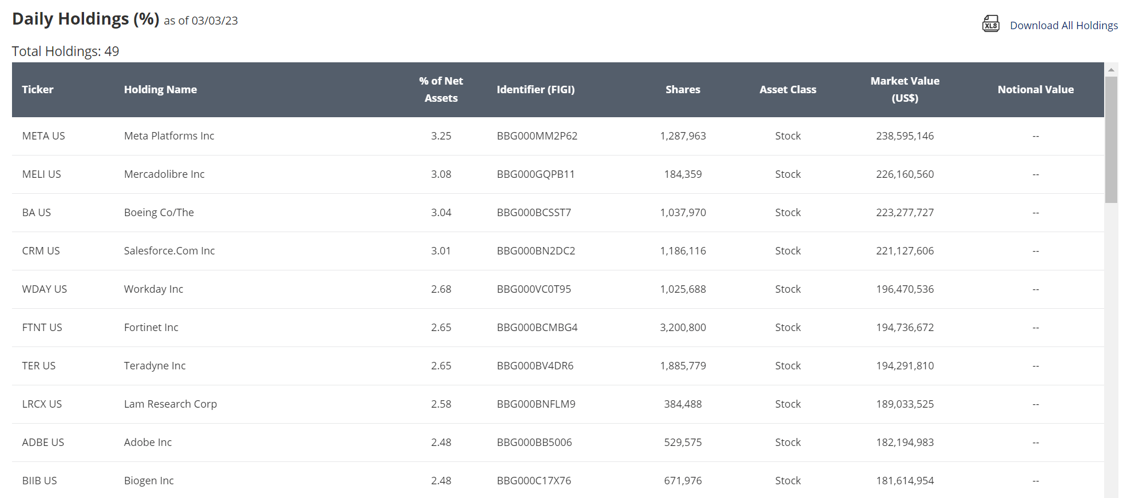The image size is (1135, 498).
Task: Click the scrollbar up arrow
Action: (x=1111, y=69)
